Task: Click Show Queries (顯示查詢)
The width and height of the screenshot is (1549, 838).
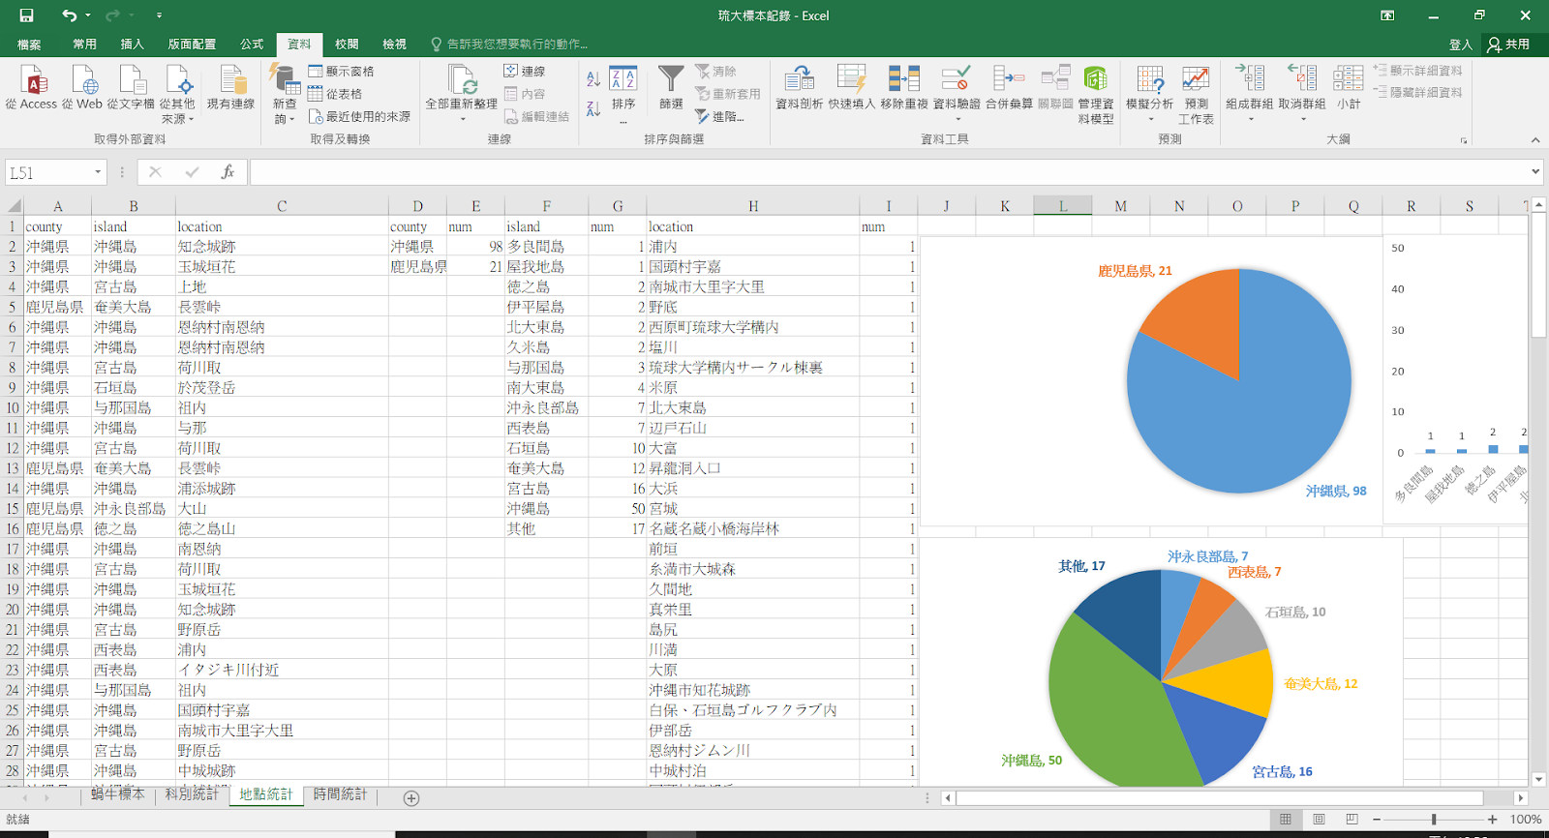Action: 342,72
